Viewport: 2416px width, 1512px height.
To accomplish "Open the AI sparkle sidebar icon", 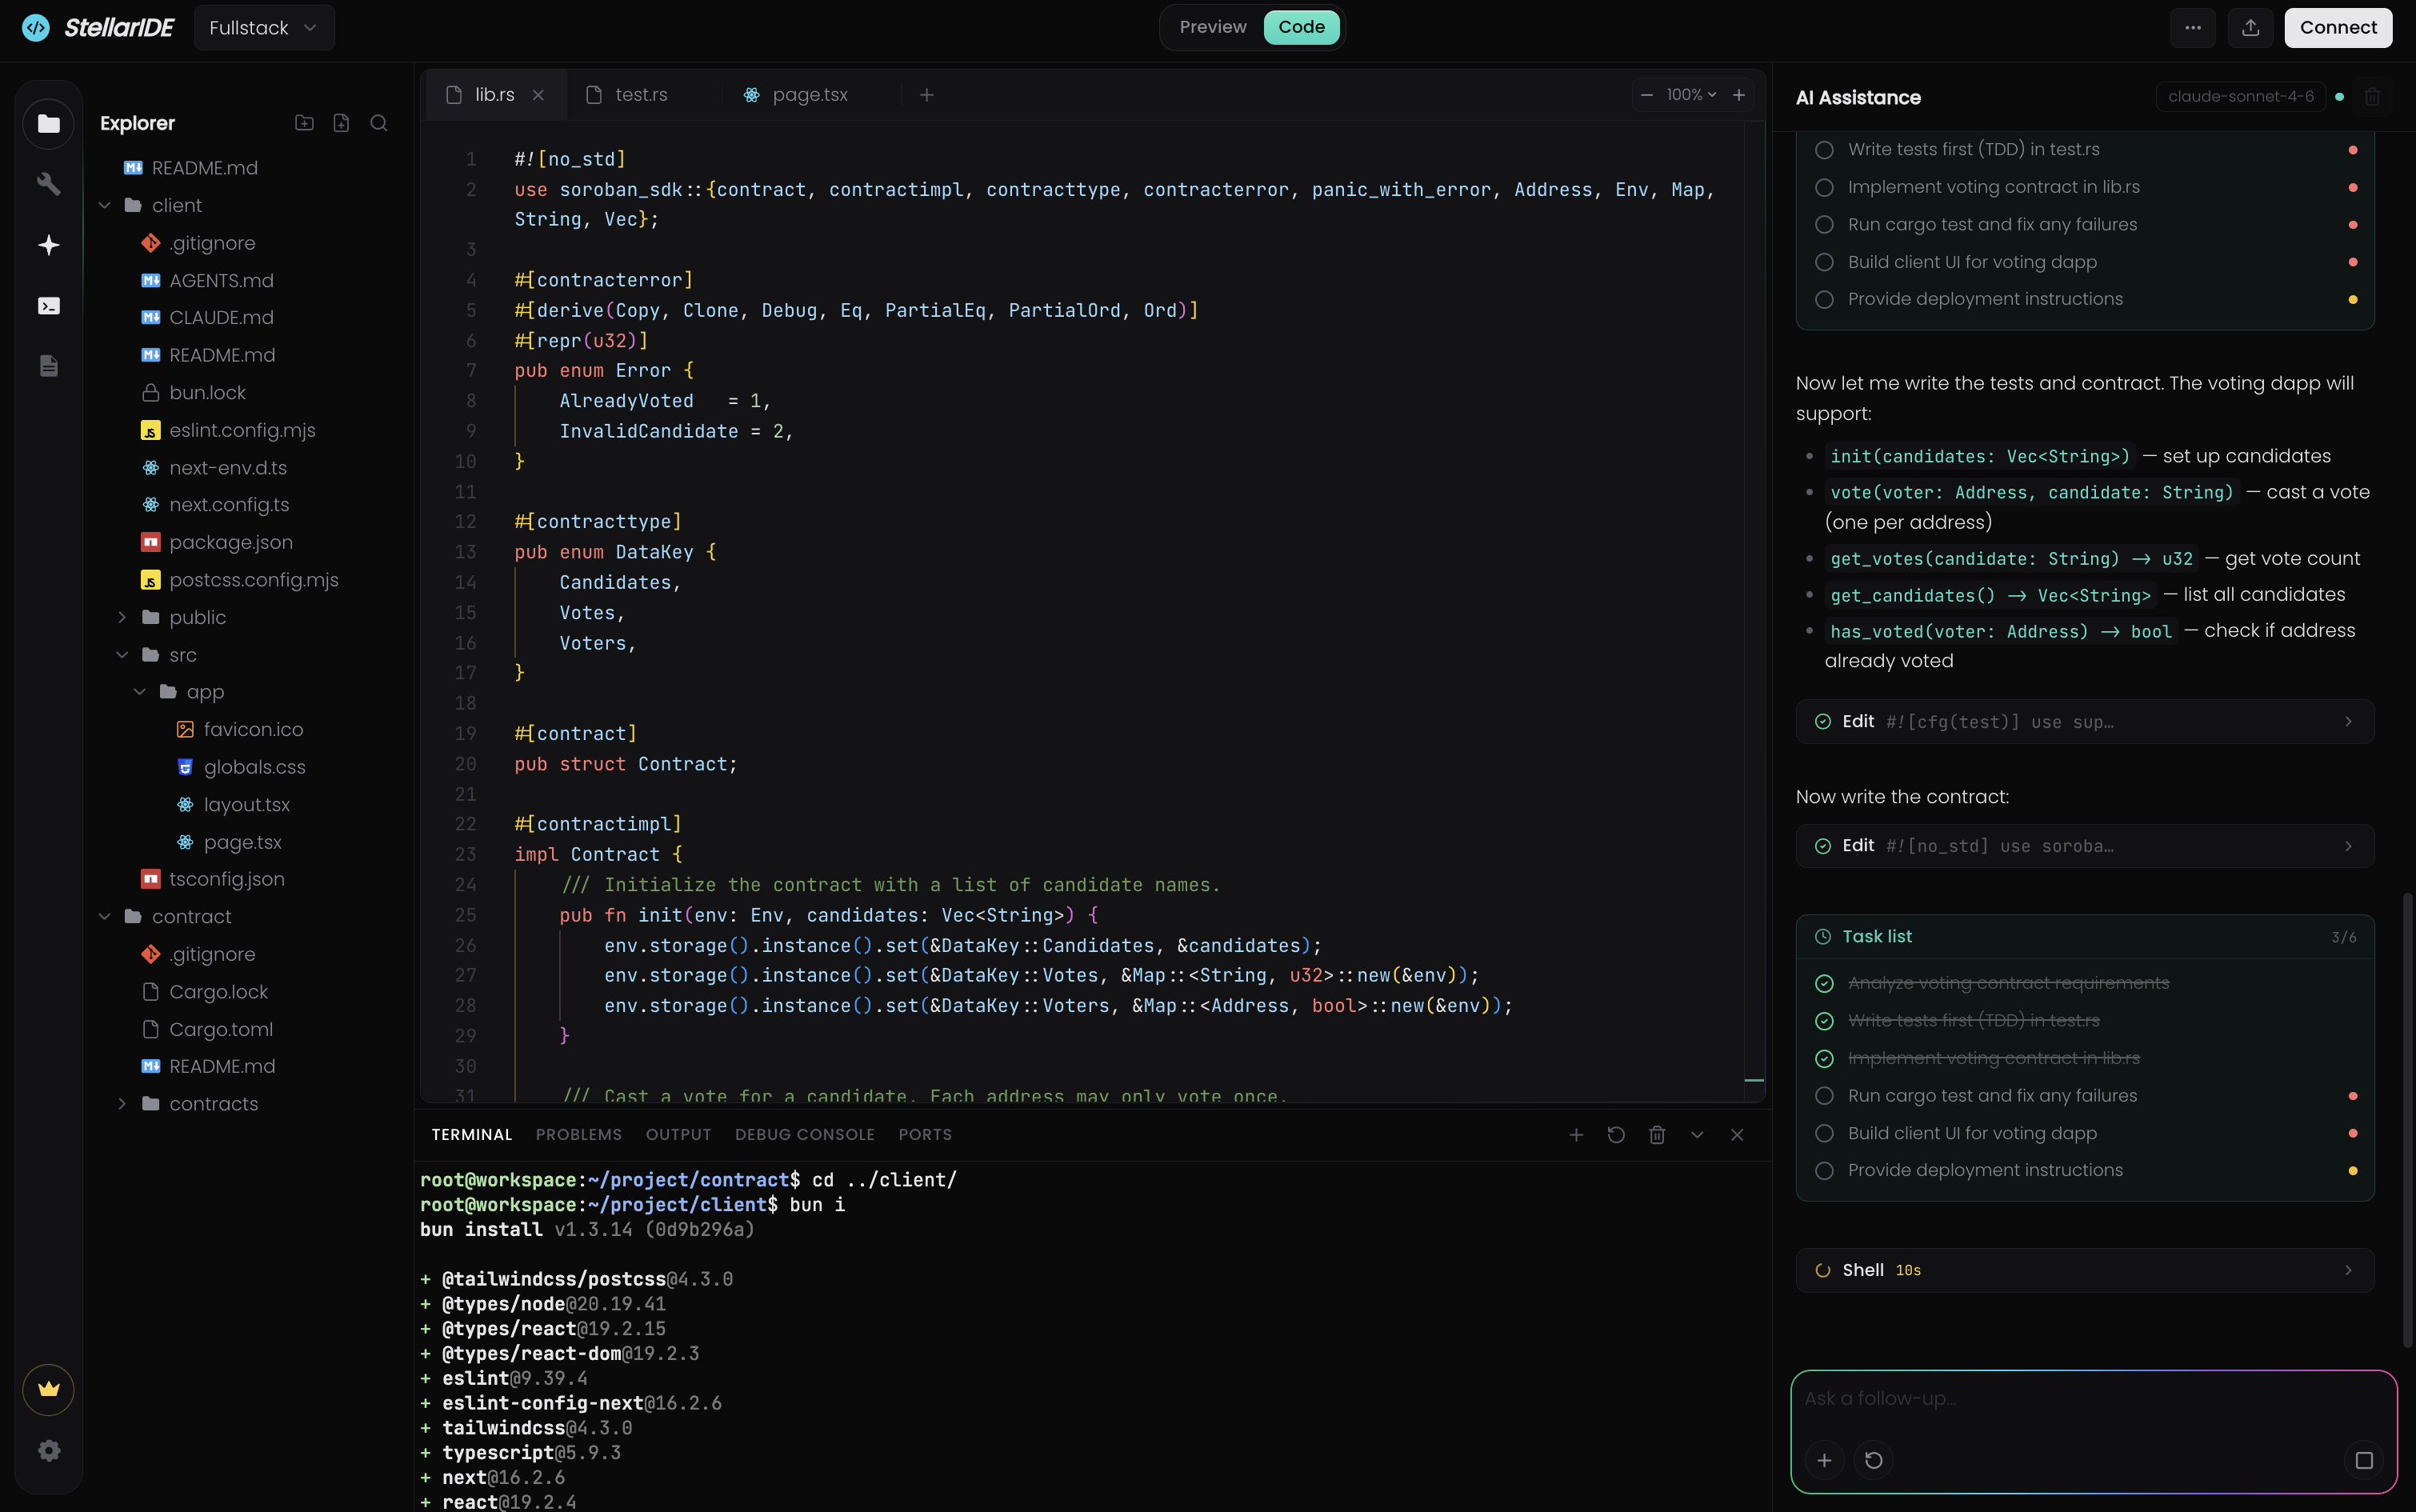I will click(x=48, y=245).
